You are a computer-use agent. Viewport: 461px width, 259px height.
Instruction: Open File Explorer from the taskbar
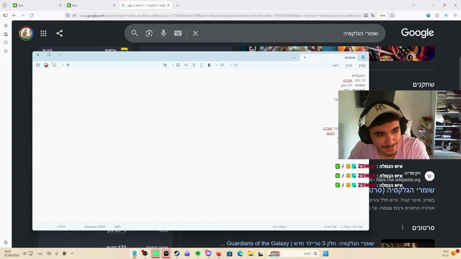[x=251, y=254]
